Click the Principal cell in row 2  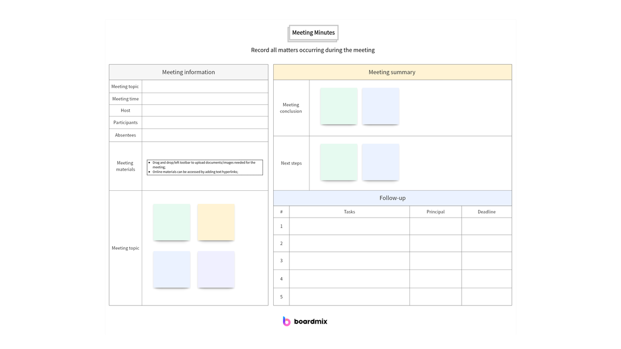click(x=436, y=244)
